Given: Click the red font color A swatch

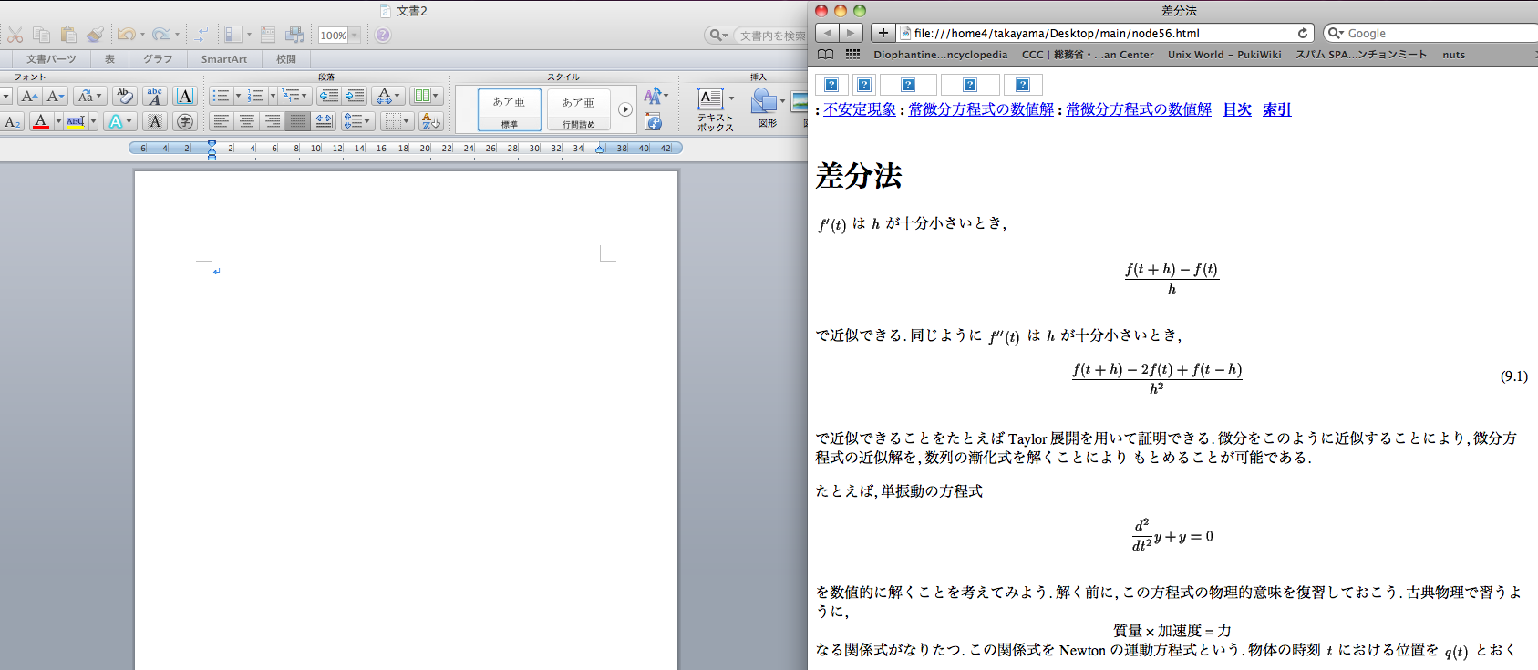Looking at the screenshot, I should [40, 121].
